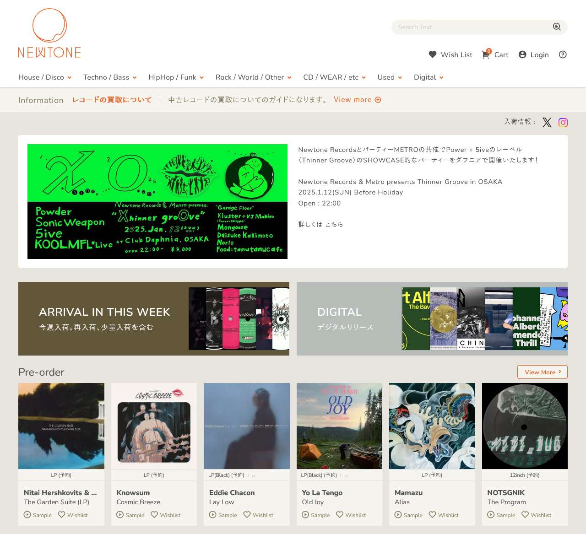The height and width of the screenshot is (534, 586).
Task: Click the Nitai Hershkovits artist name
Action: pyautogui.click(x=60, y=492)
